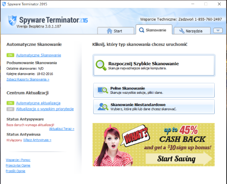Click the 'Wyłączony' antivirus status text
This screenshot has height=184, width=227.
point(14,140)
